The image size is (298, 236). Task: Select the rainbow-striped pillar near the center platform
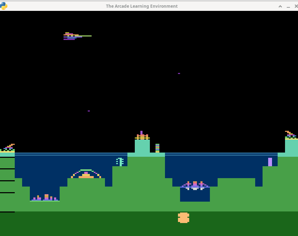[x=157, y=149]
